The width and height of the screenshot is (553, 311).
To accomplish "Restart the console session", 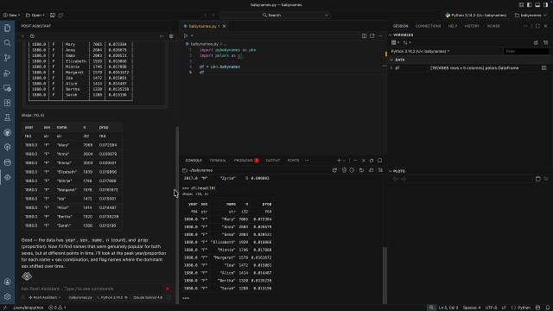I will click(x=334, y=170).
